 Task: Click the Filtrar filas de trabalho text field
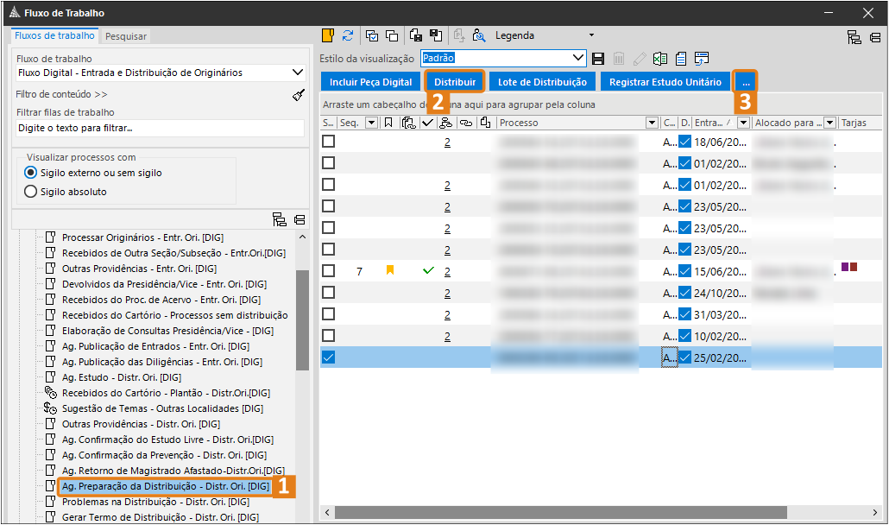160,128
